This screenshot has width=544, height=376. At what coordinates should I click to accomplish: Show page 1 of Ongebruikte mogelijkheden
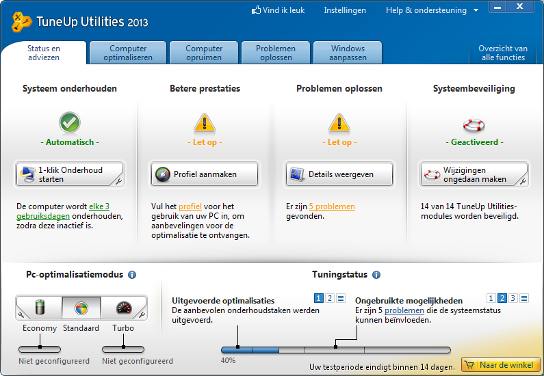491,298
